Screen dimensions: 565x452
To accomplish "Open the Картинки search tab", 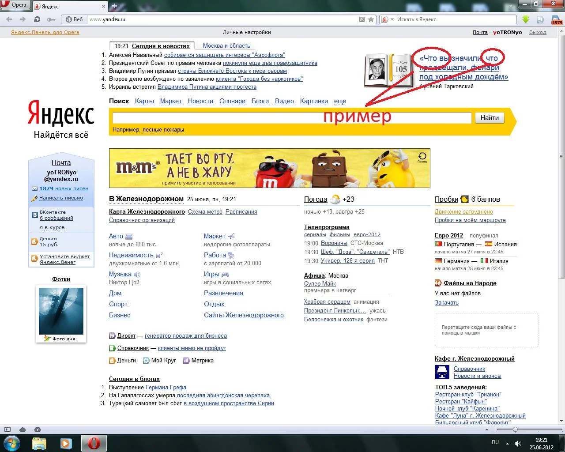I will point(314,101).
